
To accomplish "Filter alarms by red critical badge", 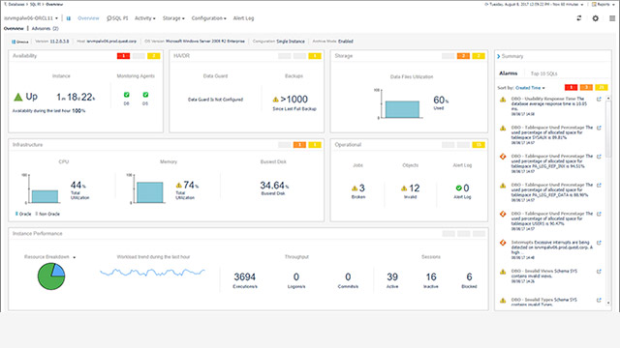I will (x=571, y=88).
